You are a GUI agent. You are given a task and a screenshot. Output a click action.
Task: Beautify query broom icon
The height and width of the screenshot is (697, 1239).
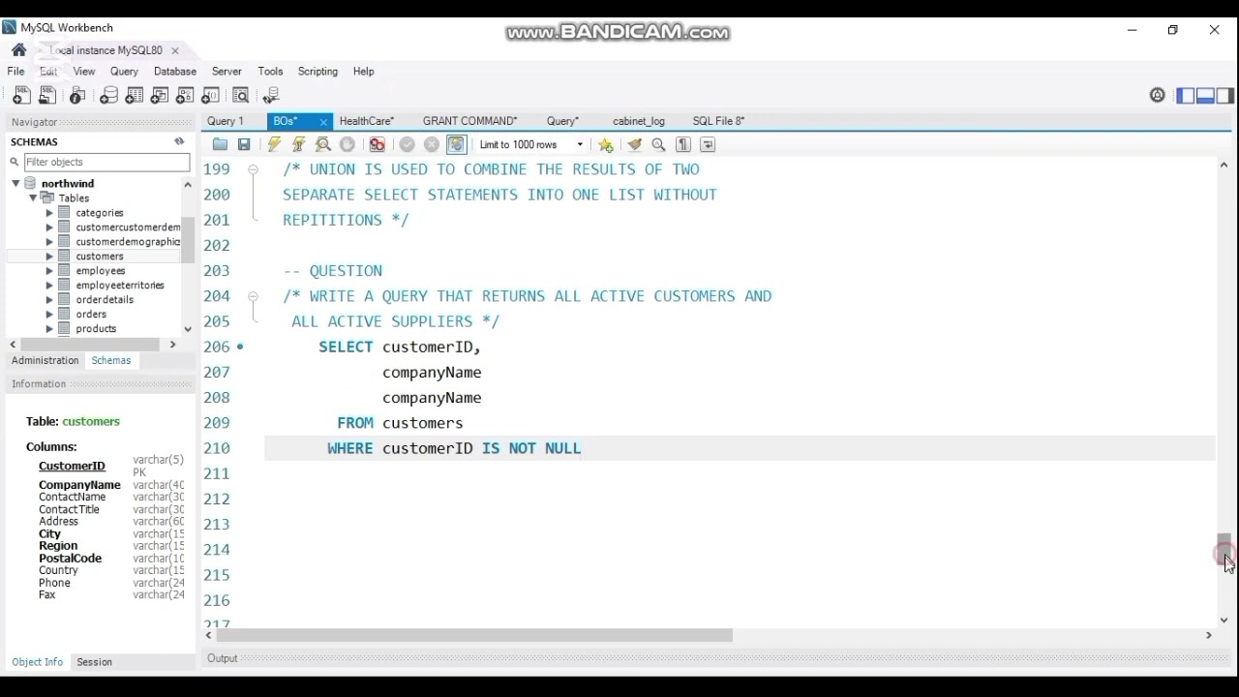tap(635, 144)
